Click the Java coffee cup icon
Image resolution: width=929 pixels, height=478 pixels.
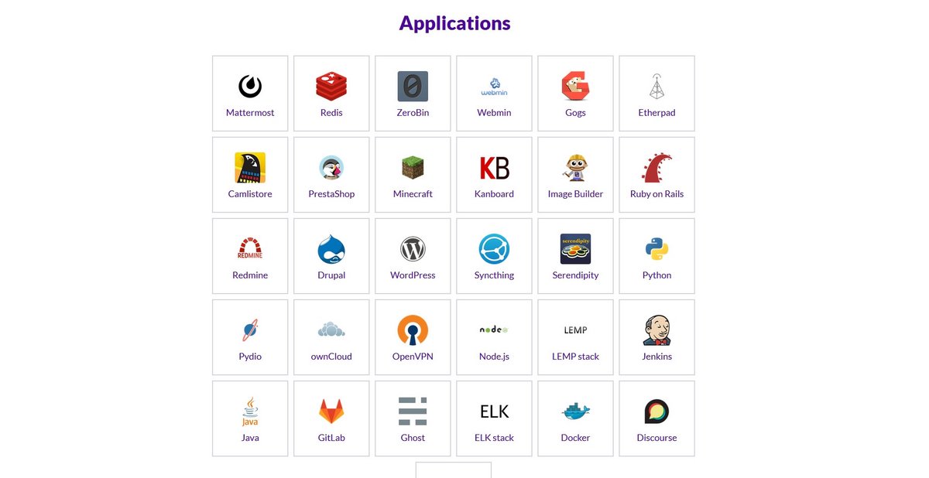pyautogui.click(x=250, y=411)
